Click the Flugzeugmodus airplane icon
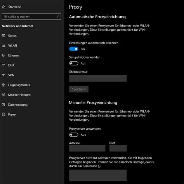This screenshot has width=184, height=184. point(4,85)
